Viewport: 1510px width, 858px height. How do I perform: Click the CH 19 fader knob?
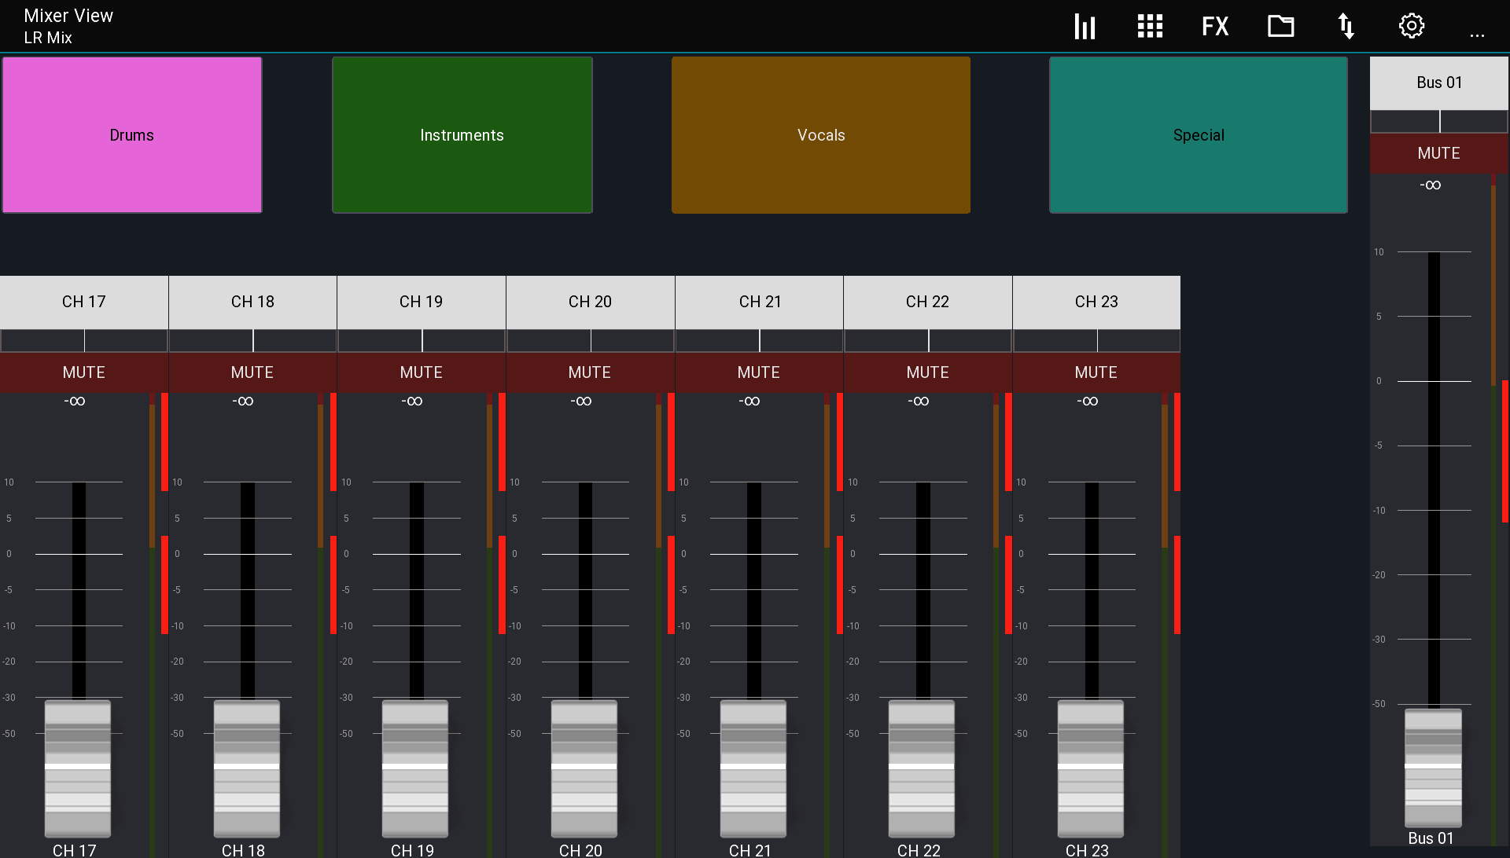(x=415, y=768)
